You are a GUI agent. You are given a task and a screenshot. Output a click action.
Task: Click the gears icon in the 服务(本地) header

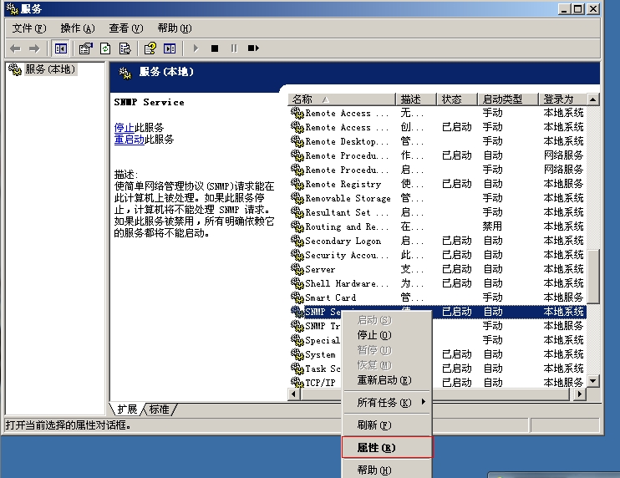click(x=125, y=74)
